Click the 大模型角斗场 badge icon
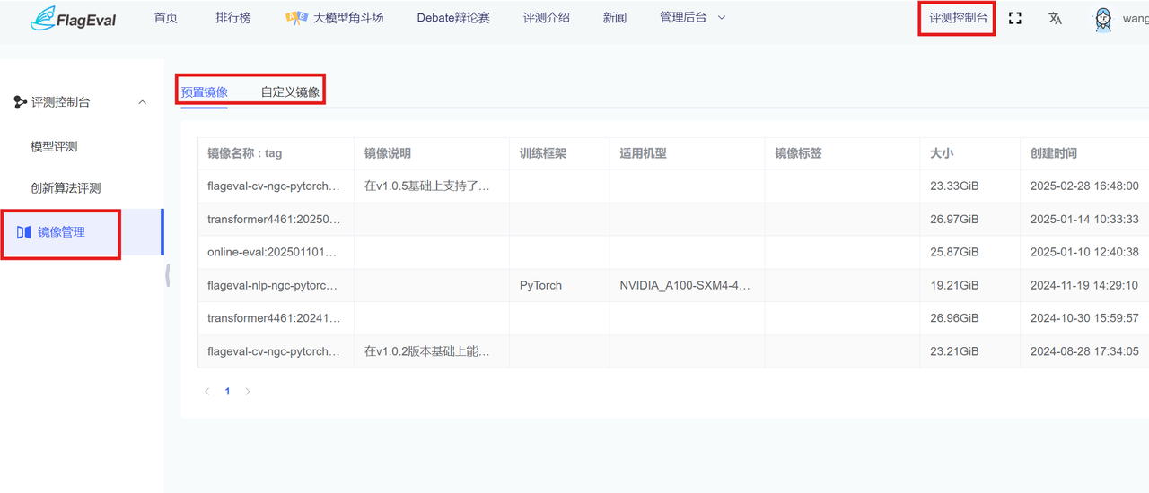Image resolution: width=1149 pixels, height=493 pixels. coord(296,18)
